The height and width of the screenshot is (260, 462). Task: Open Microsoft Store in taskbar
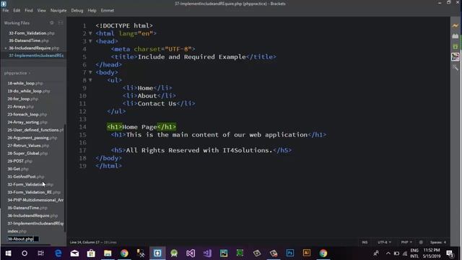tap(91, 253)
